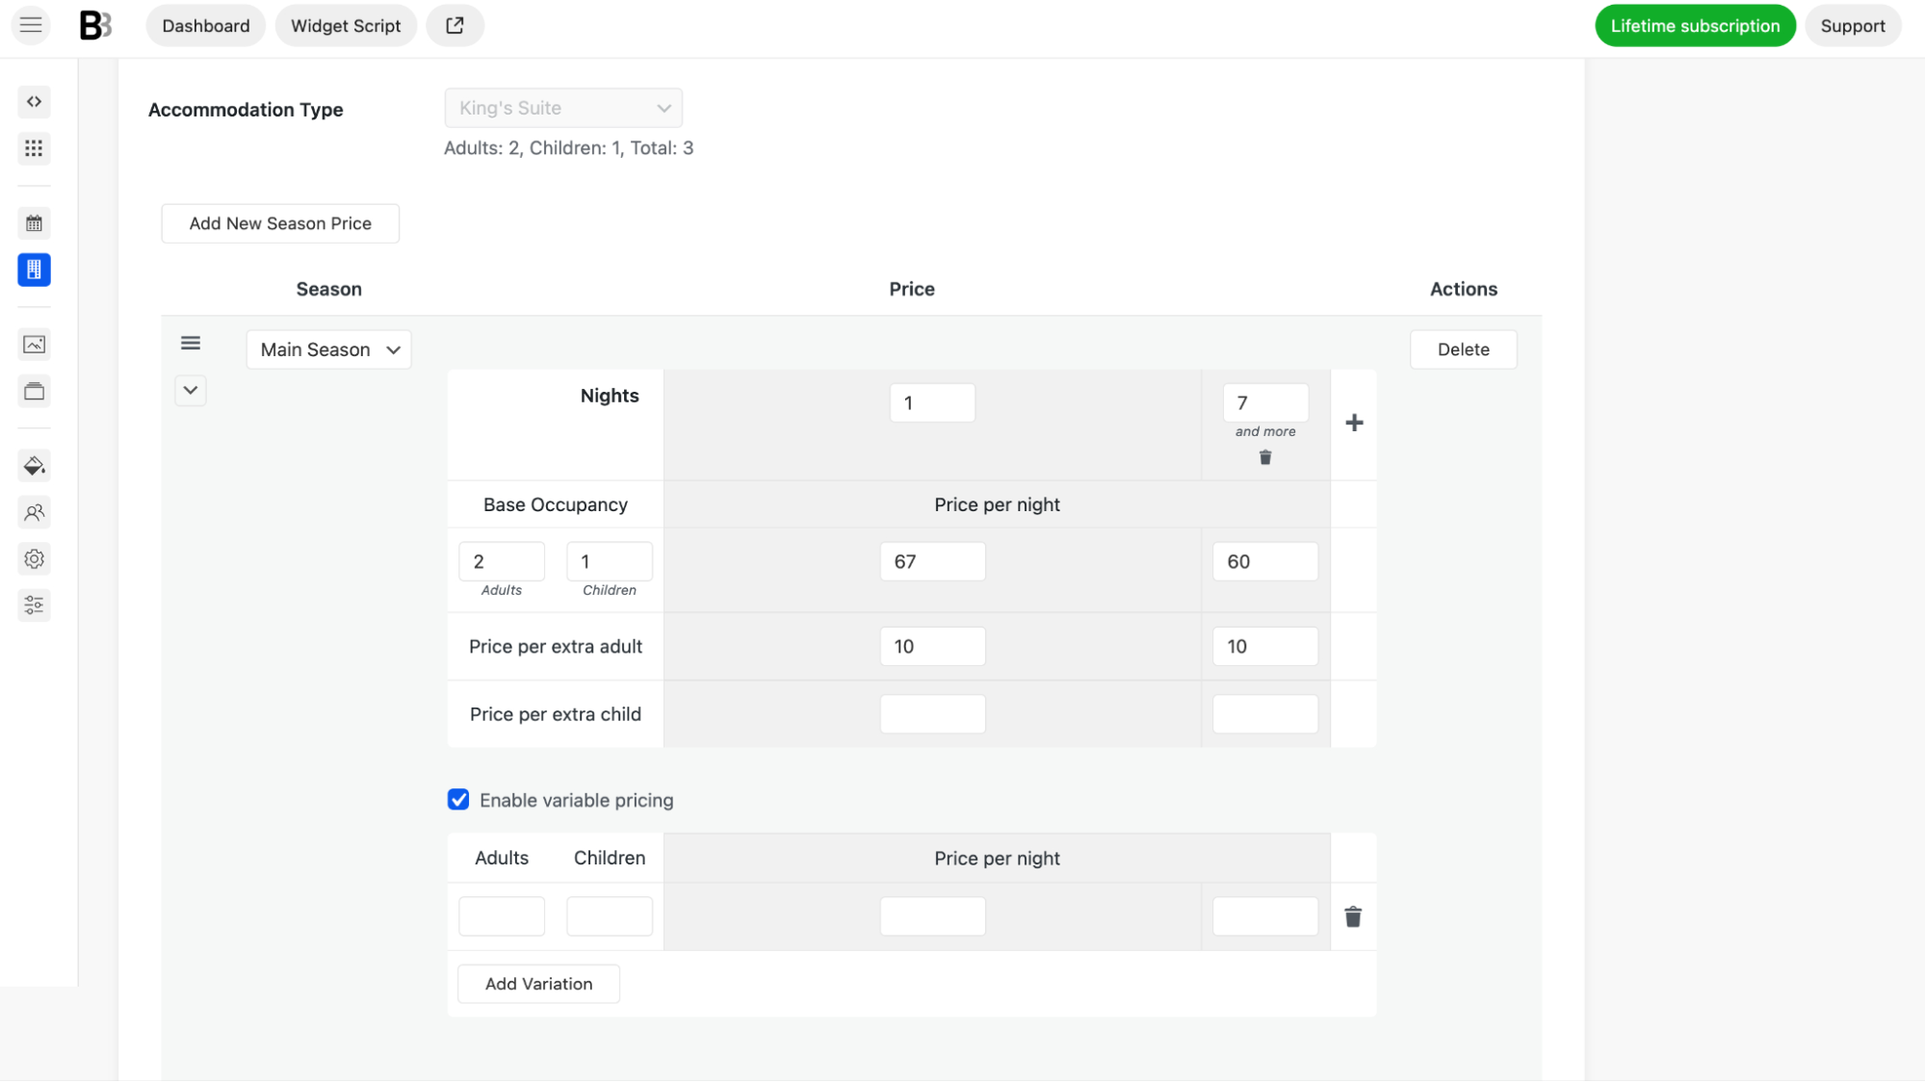Click Add Variation button
1925x1082 pixels.
pyautogui.click(x=538, y=984)
